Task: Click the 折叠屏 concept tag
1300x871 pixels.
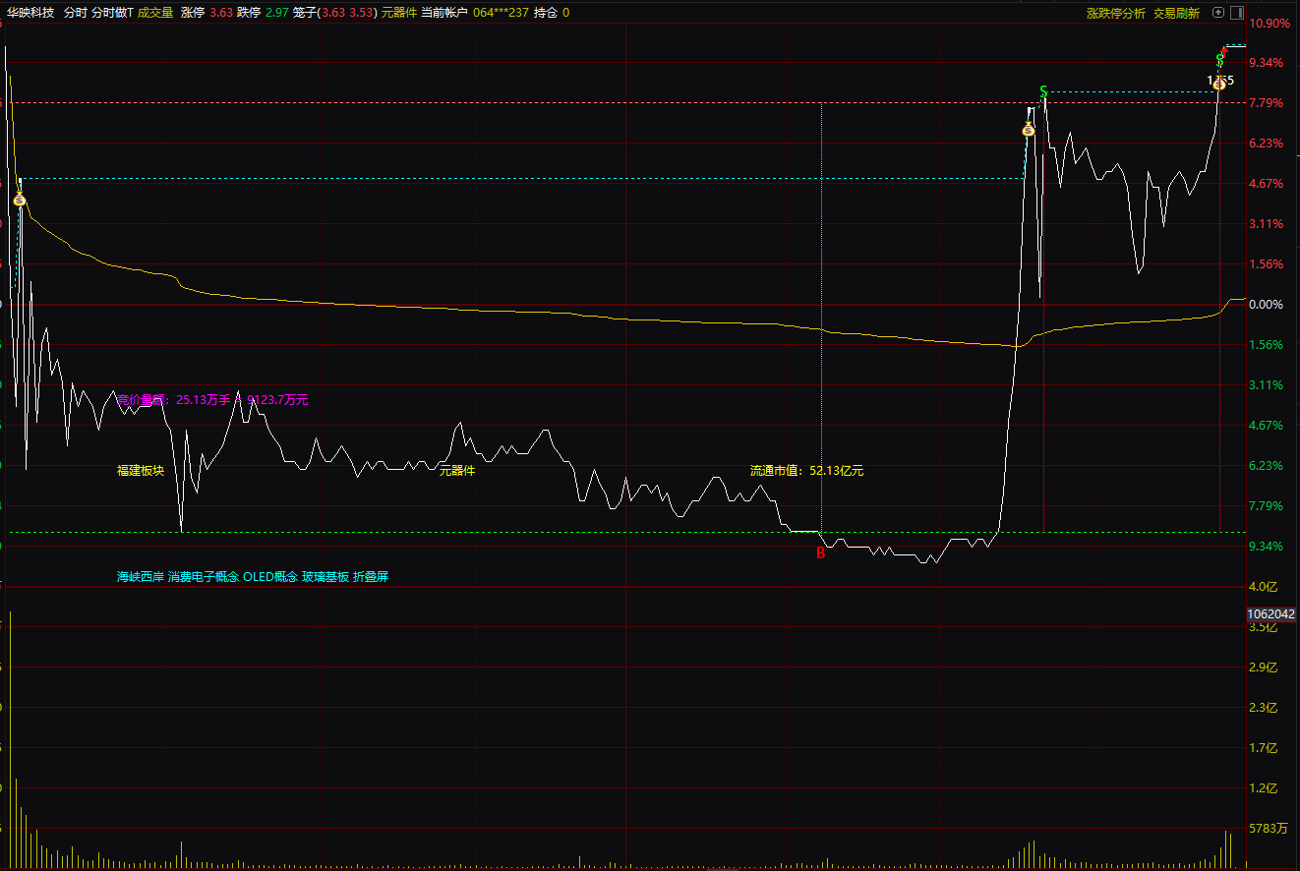Action: click(371, 577)
